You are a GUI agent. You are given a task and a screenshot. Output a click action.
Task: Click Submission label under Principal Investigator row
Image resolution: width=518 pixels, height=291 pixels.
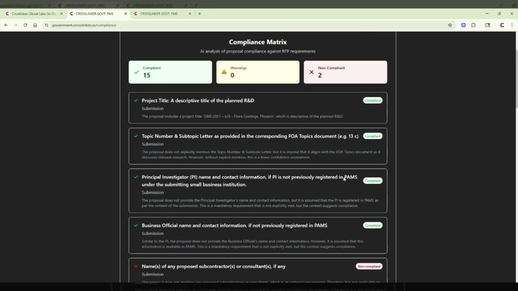153,192
